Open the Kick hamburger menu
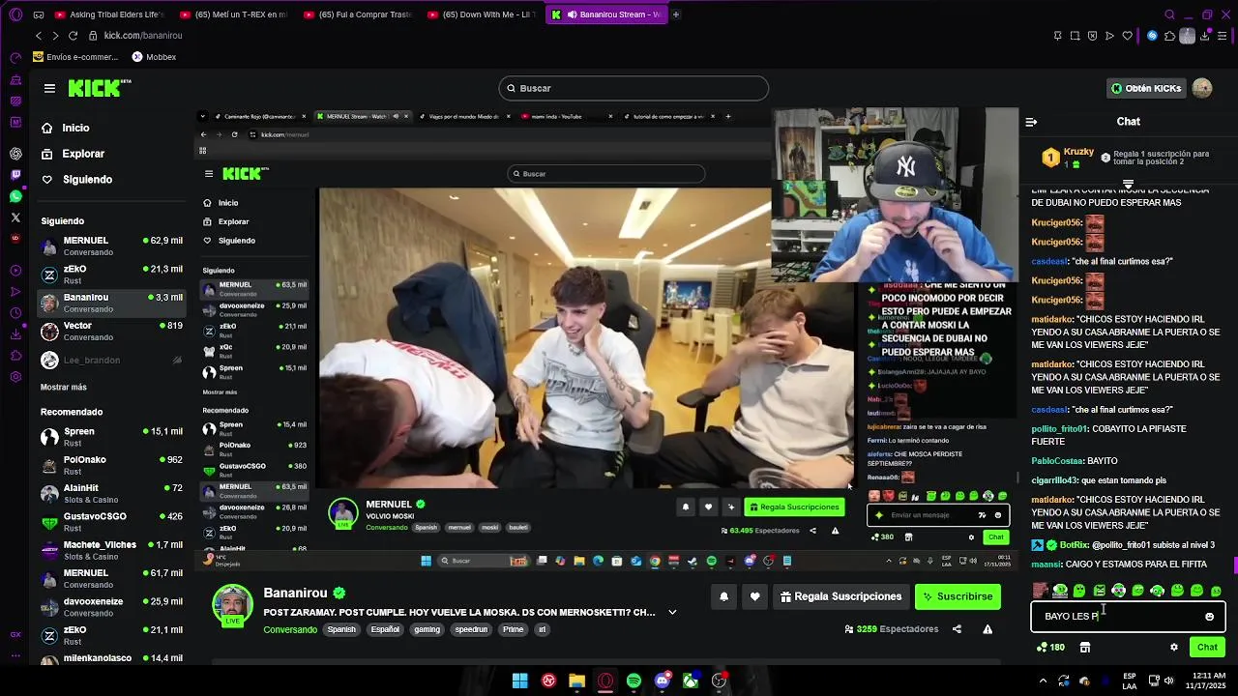Viewport: 1238px width, 696px height. click(x=49, y=88)
